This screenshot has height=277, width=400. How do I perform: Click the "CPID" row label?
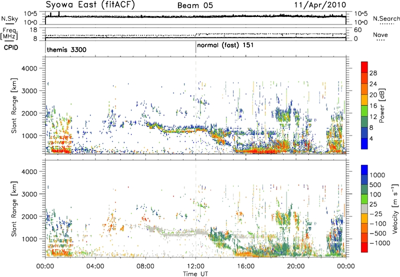11,47
